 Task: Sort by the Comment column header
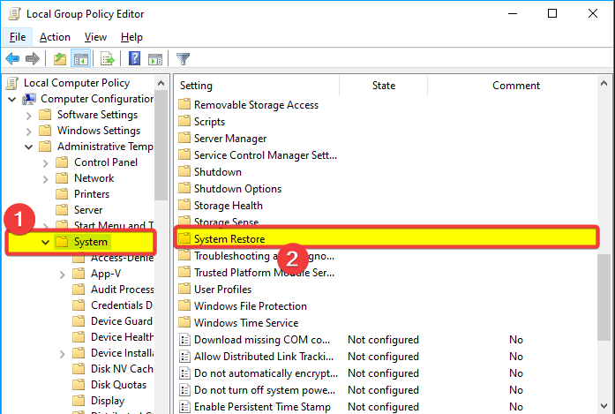516,86
